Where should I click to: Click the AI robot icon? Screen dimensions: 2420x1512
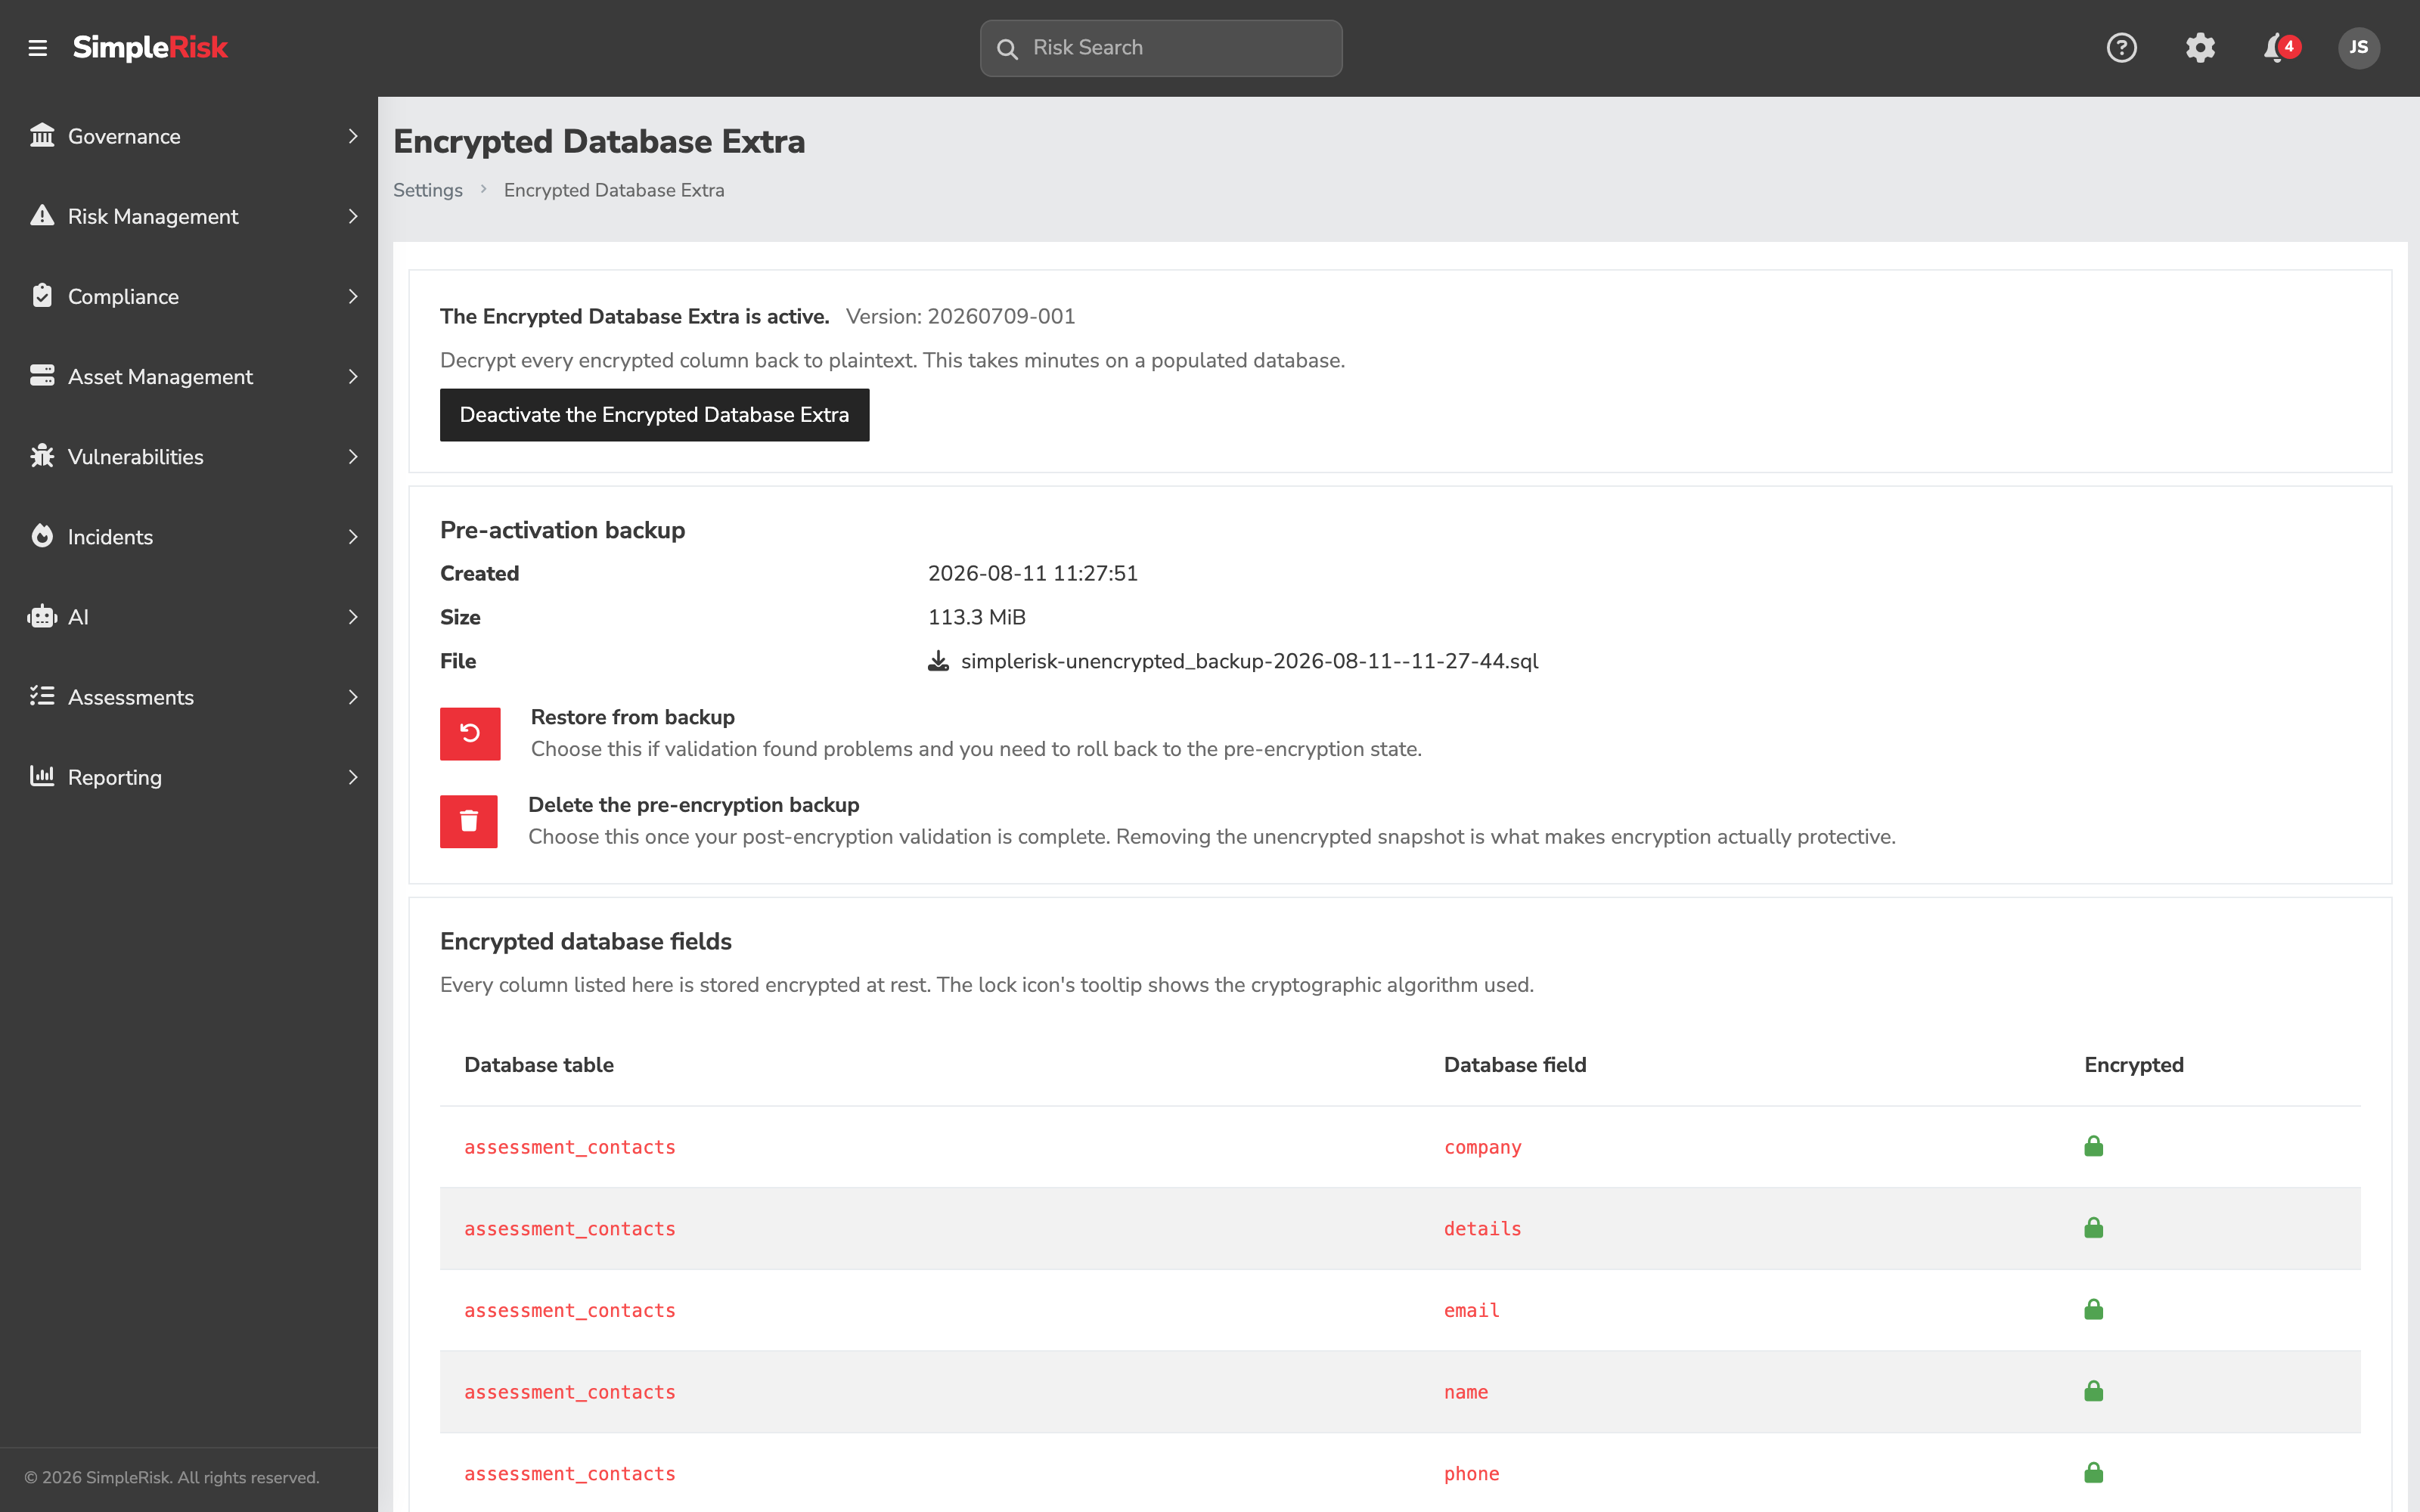pyautogui.click(x=42, y=616)
